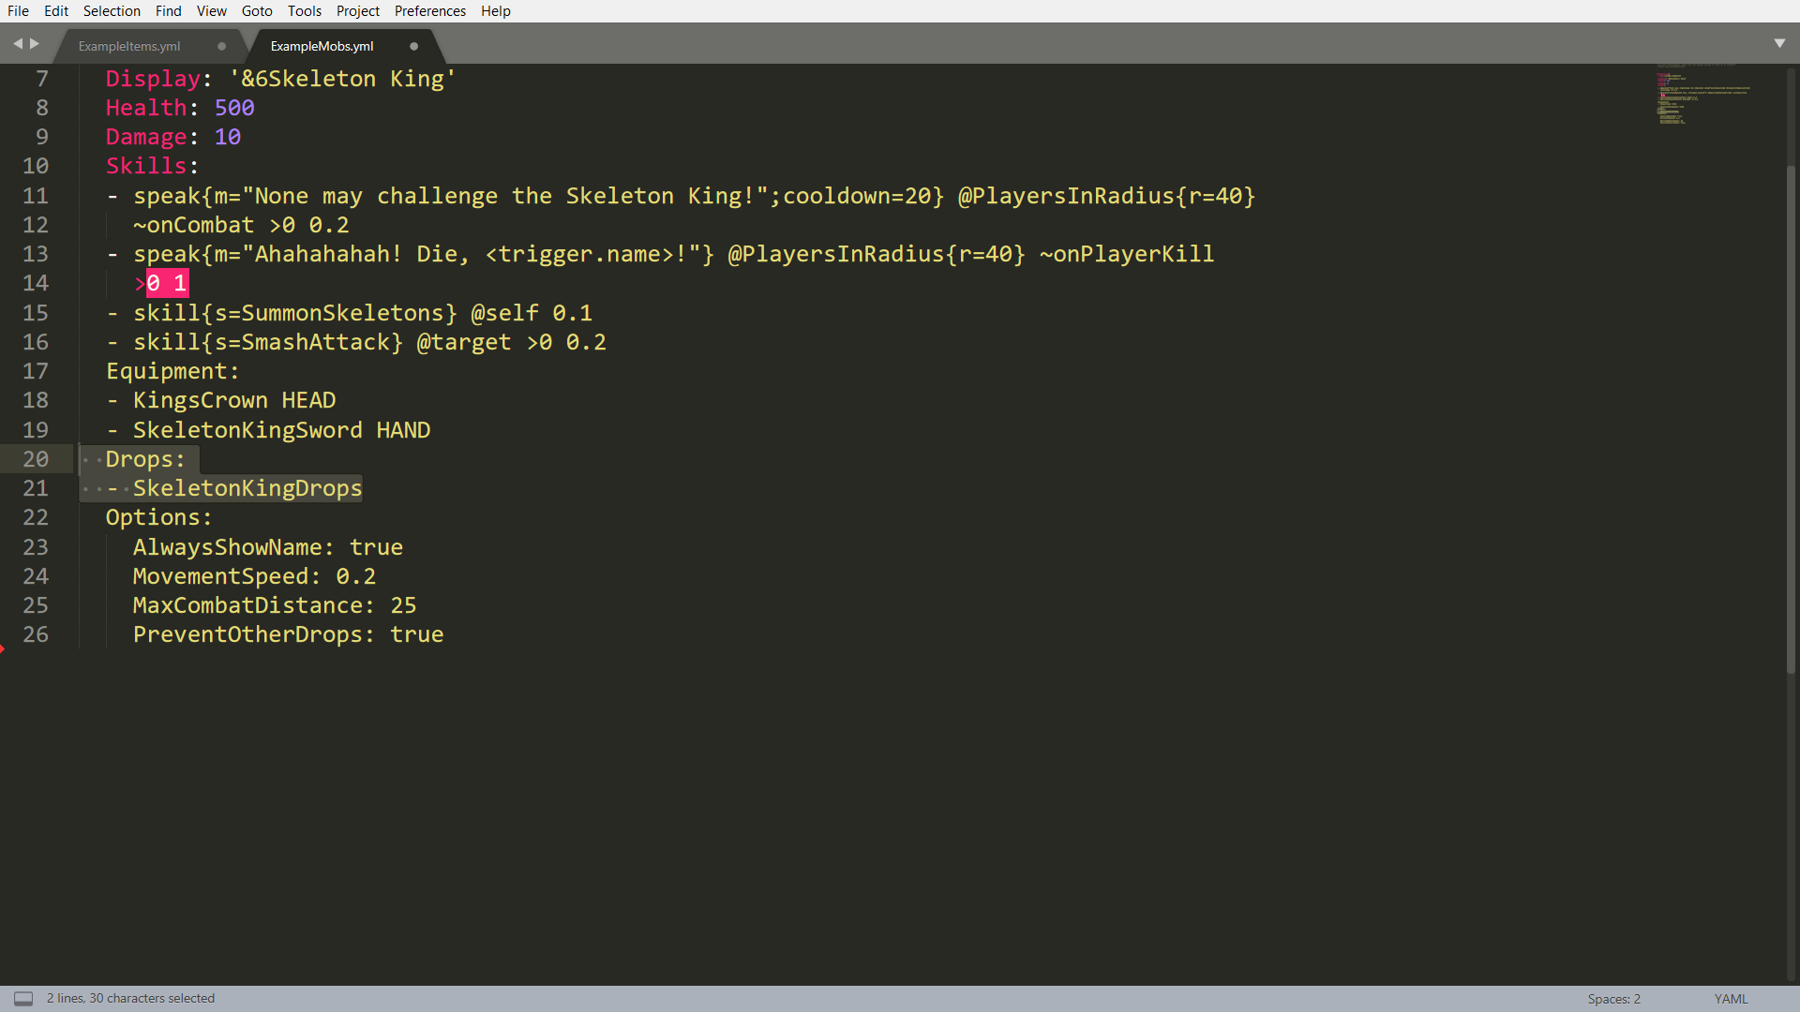Click the highlighted '0 1' text on line 14

[167, 283]
